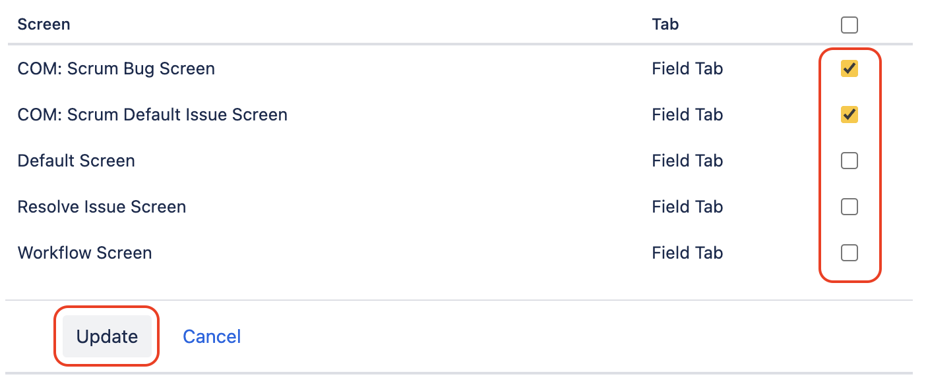Click the Resolve Issue Screen label
The image size is (926, 387).
[102, 207]
